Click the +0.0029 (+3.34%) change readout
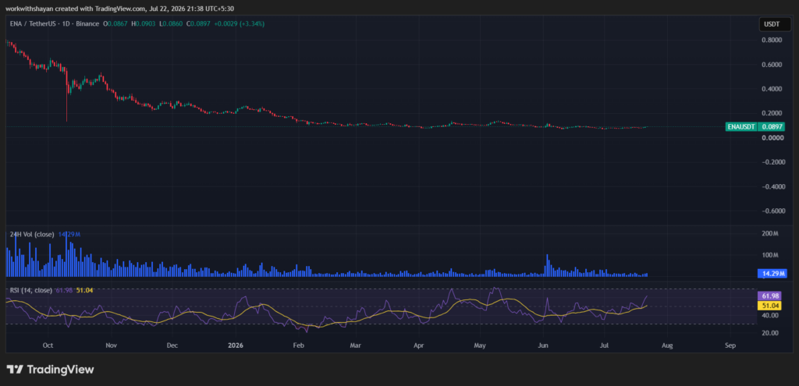799x386 pixels. click(x=239, y=23)
